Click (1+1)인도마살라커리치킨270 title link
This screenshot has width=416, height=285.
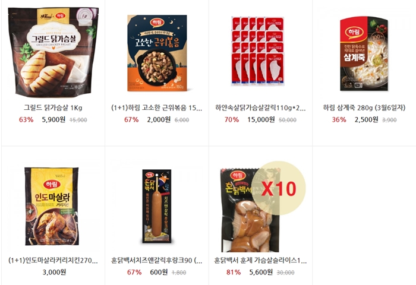point(53,260)
